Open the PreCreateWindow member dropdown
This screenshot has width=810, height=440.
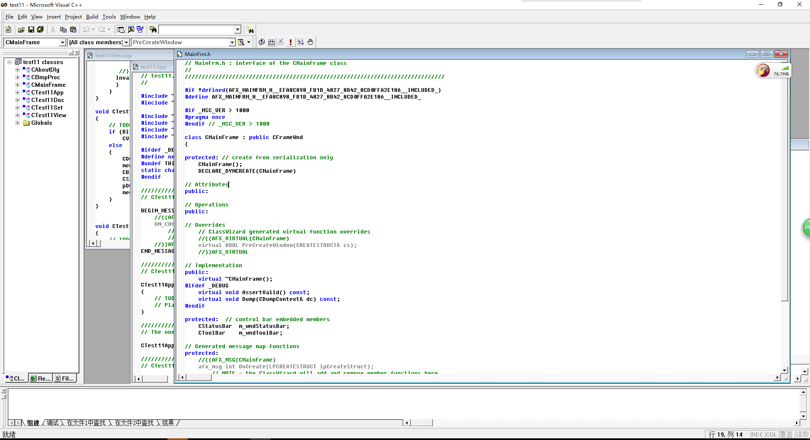(x=232, y=42)
